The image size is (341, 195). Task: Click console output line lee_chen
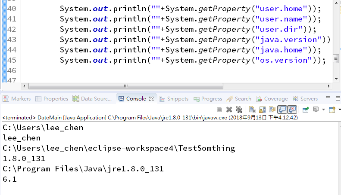click(22, 138)
